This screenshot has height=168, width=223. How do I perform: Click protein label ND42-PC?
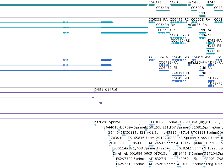tap(215, 83)
